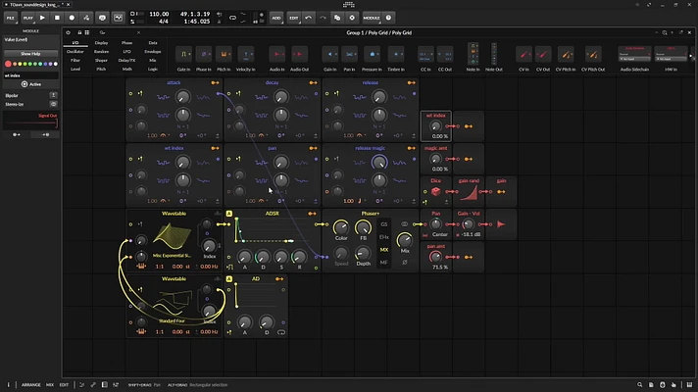Add an Audio In module
The height and width of the screenshot is (392, 698).
coord(276,55)
